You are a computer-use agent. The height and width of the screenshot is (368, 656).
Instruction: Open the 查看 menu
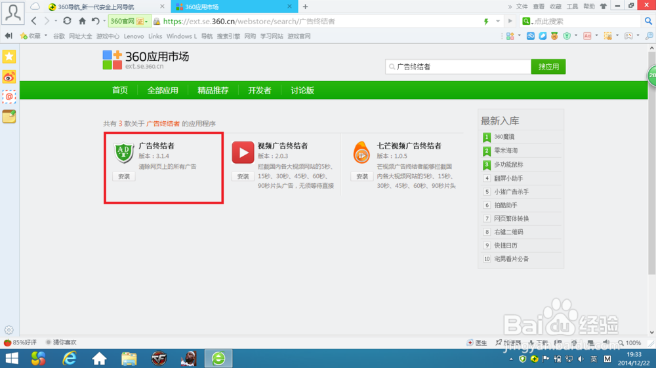[539, 7]
